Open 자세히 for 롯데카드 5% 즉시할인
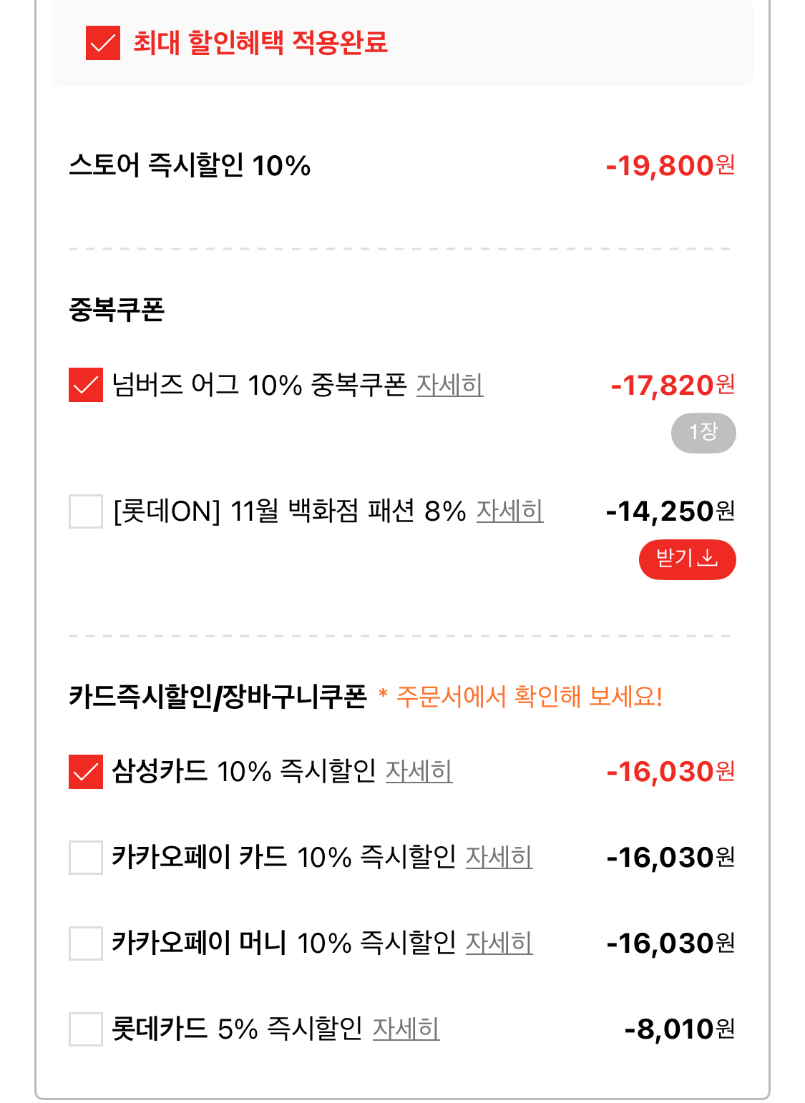Image resolution: width=805 pixels, height=1103 pixels. click(x=406, y=1029)
